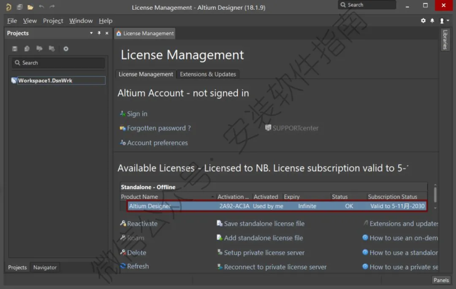Image resolution: width=456 pixels, height=289 pixels.
Task: Sort by Activated column header
Action: click(x=266, y=197)
